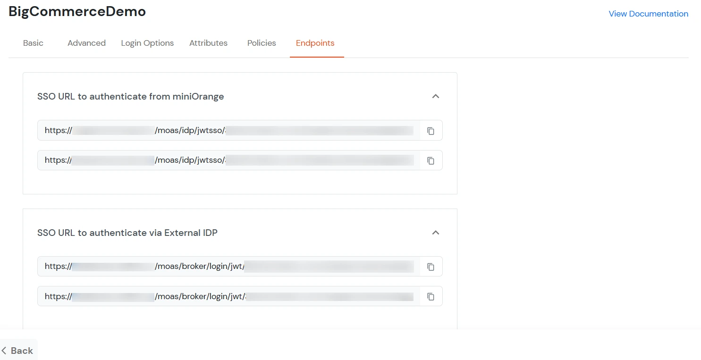Open the Policies tab

(262, 43)
